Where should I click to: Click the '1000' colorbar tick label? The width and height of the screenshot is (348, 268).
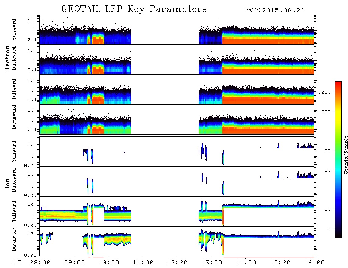(x=325, y=92)
